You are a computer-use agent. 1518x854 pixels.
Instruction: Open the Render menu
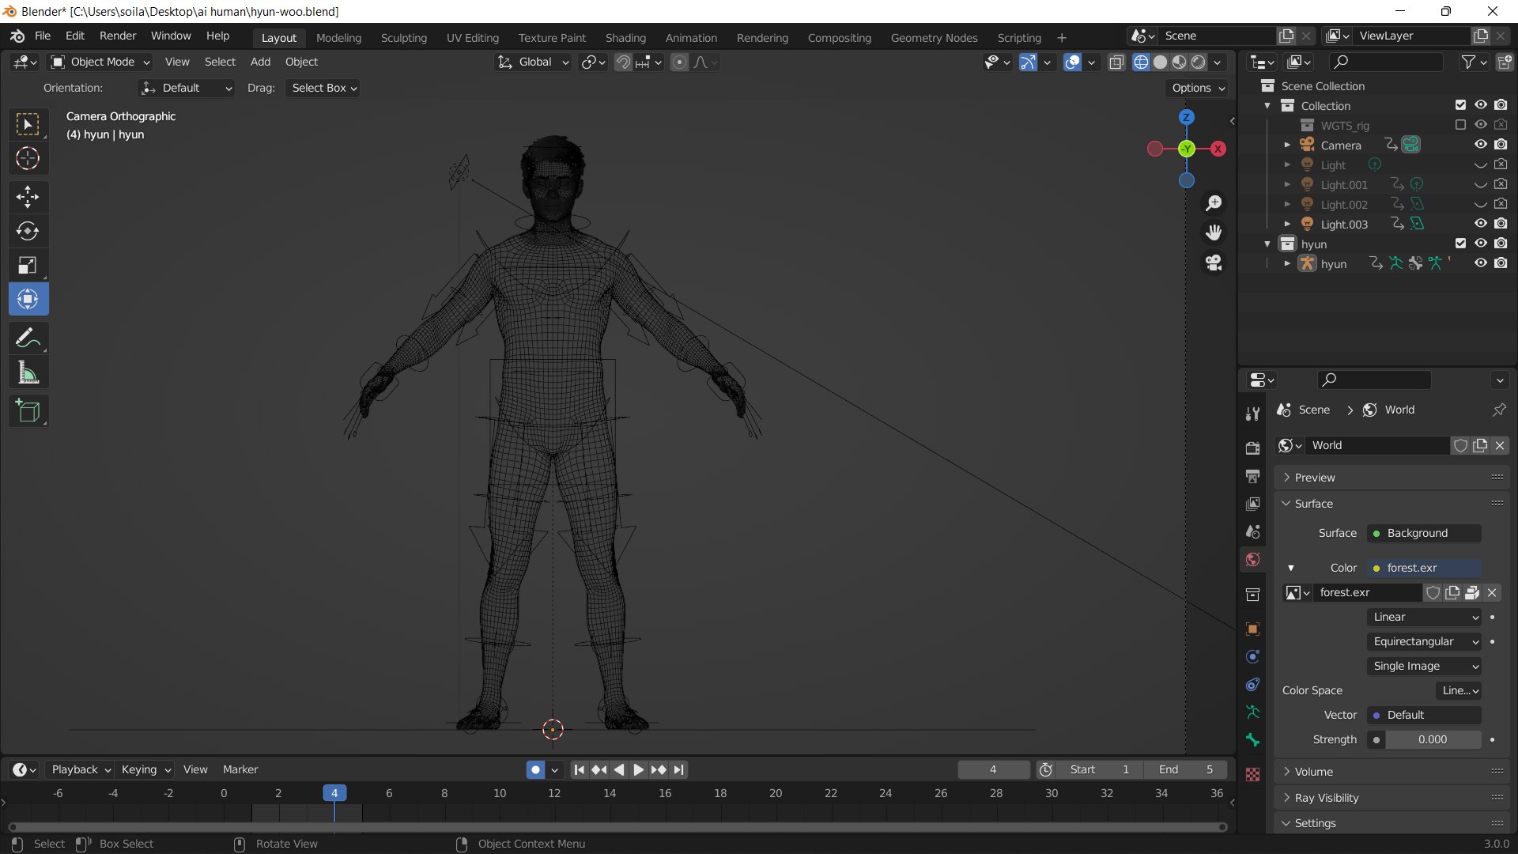pyautogui.click(x=118, y=36)
